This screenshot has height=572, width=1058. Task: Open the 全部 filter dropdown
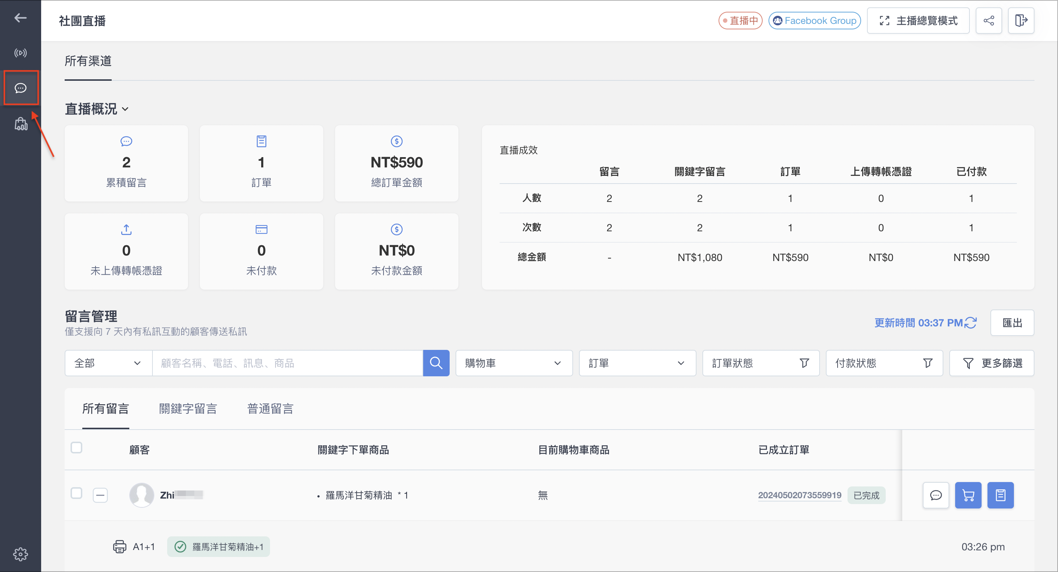pyautogui.click(x=108, y=363)
